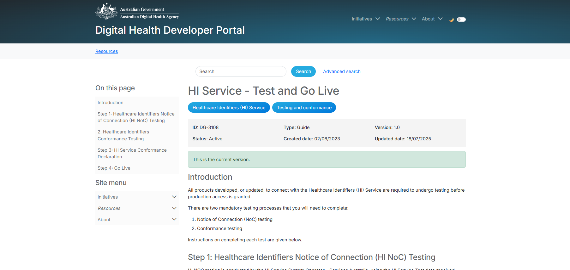
Task: Click the 'Created date: 02/06/2023' text
Action: tap(312, 139)
